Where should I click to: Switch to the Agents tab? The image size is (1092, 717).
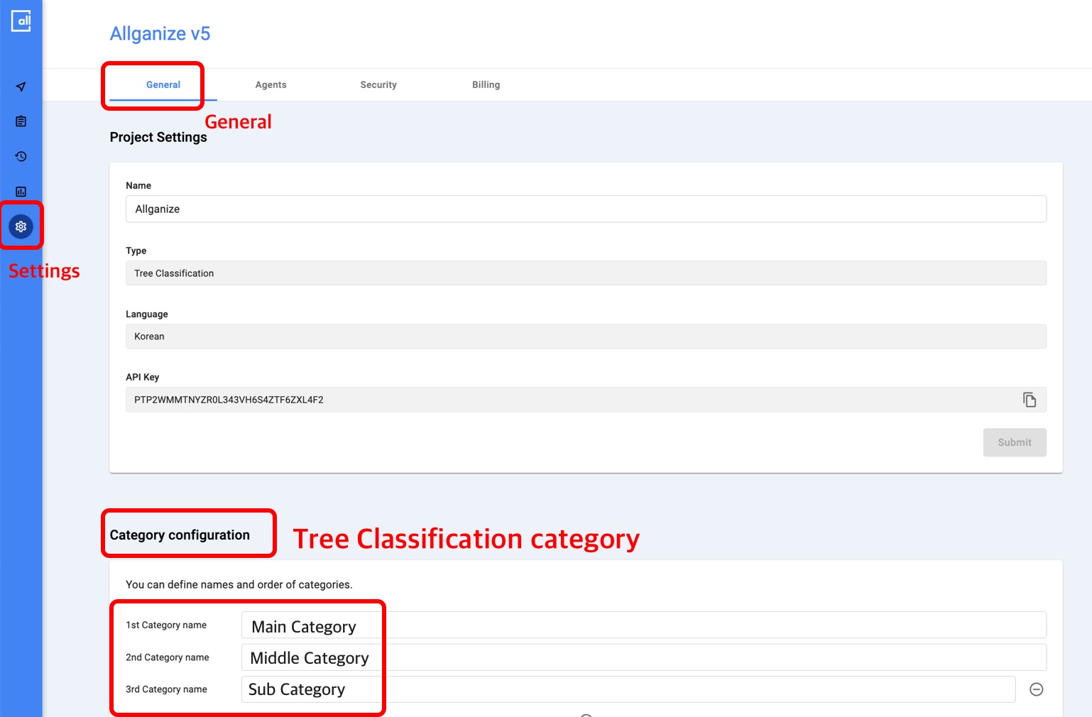(x=271, y=84)
